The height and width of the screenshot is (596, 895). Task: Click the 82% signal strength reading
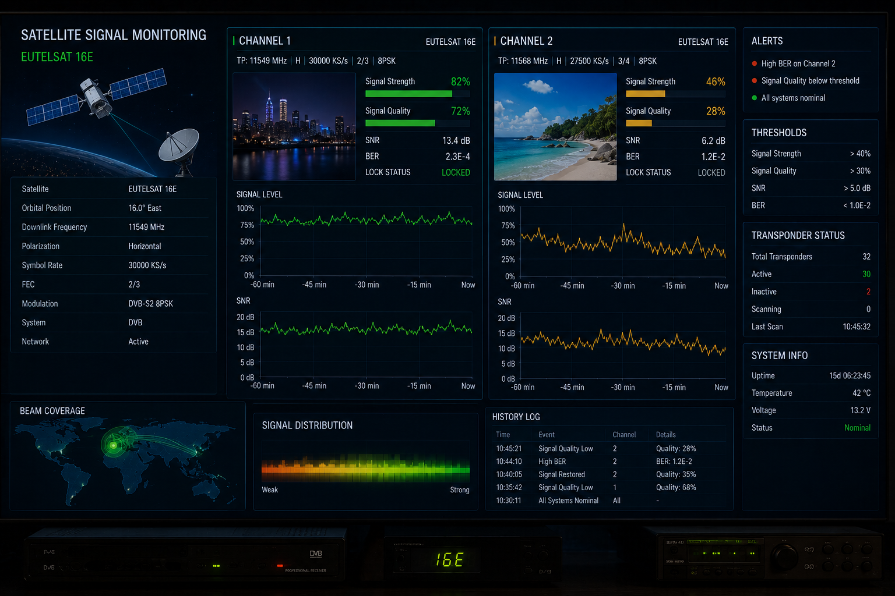pos(460,81)
